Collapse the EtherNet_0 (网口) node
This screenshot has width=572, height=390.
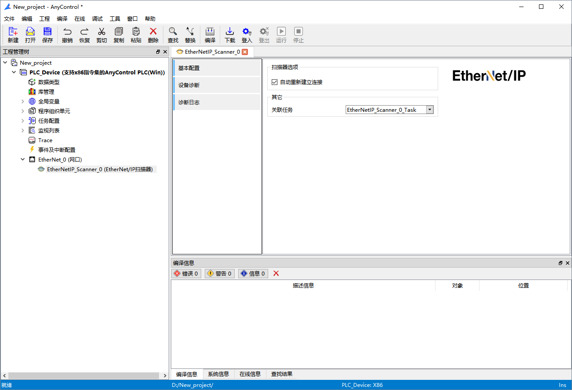23,159
